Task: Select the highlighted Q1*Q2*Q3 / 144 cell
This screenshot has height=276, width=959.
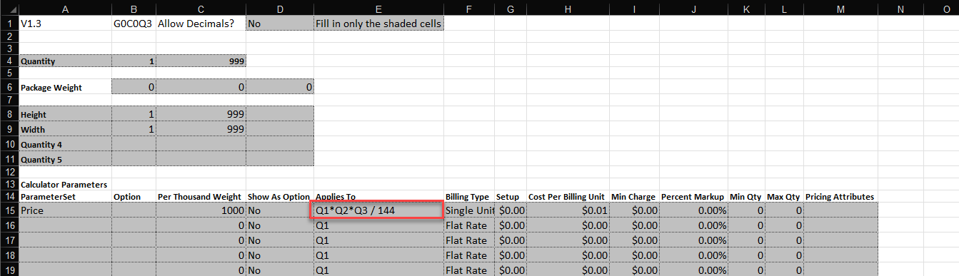Action: pyautogui.click(x=378, y=210)
